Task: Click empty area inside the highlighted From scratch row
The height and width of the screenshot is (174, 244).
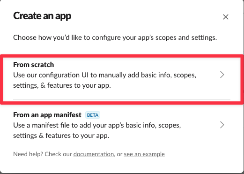Action: click(156, 92)
